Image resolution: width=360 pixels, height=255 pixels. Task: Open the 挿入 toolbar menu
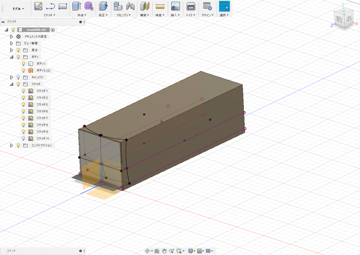point(175,15)
